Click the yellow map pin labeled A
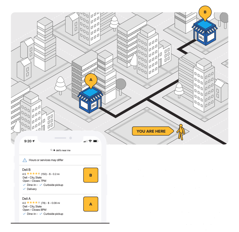239x232 pixels. (x=91, y=81)
